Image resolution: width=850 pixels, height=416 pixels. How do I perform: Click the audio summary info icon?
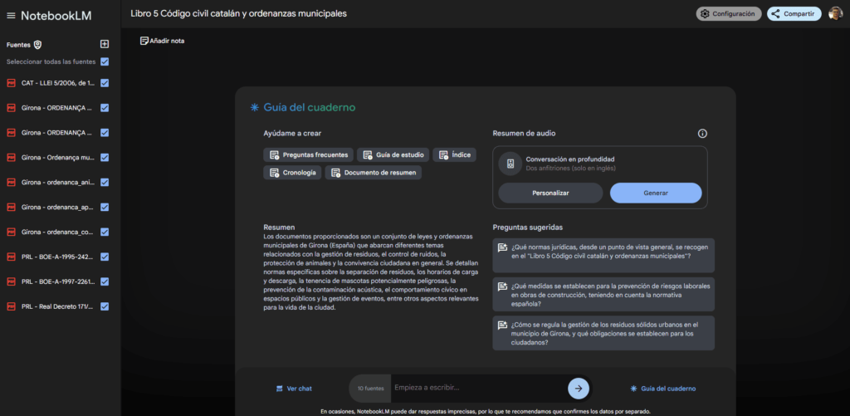click(x=702, y=134)
